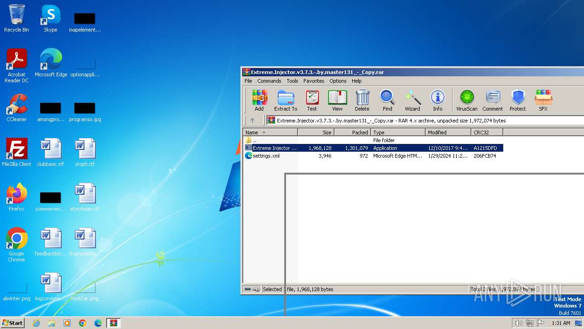Click the Add toolbar icon in WinRAR

tap(259, 101)
